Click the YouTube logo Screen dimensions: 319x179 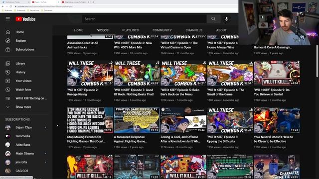25,19
